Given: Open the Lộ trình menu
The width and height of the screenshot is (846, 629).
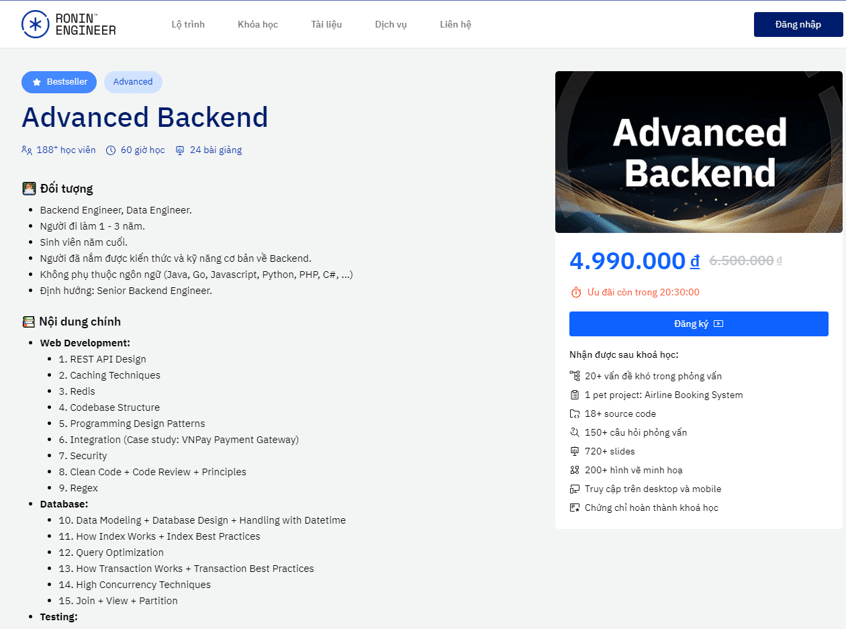Looking at the screenshot, I should tap(188, 24).
